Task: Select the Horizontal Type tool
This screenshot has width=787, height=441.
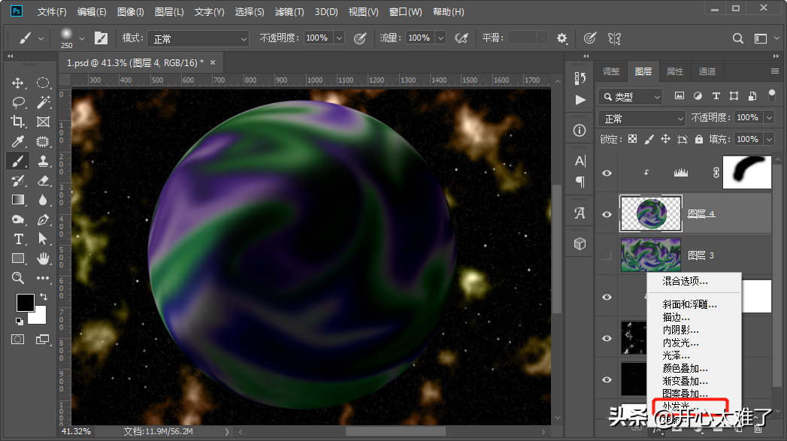Action: [18, 239]
